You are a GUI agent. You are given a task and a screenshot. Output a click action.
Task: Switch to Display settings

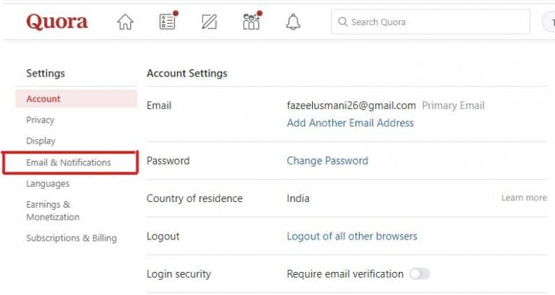coord(40,141)
